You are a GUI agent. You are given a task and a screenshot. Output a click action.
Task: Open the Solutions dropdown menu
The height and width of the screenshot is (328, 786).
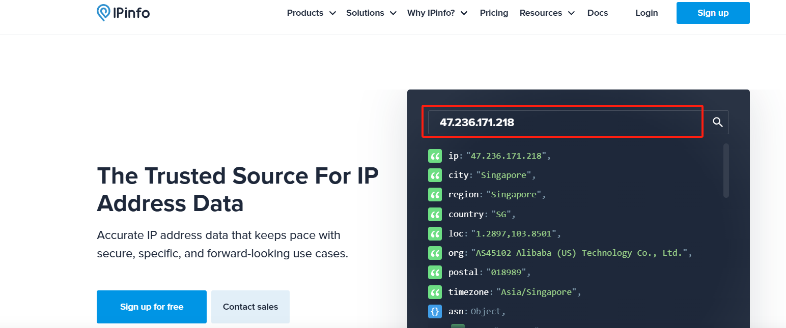tap(371, 13)
